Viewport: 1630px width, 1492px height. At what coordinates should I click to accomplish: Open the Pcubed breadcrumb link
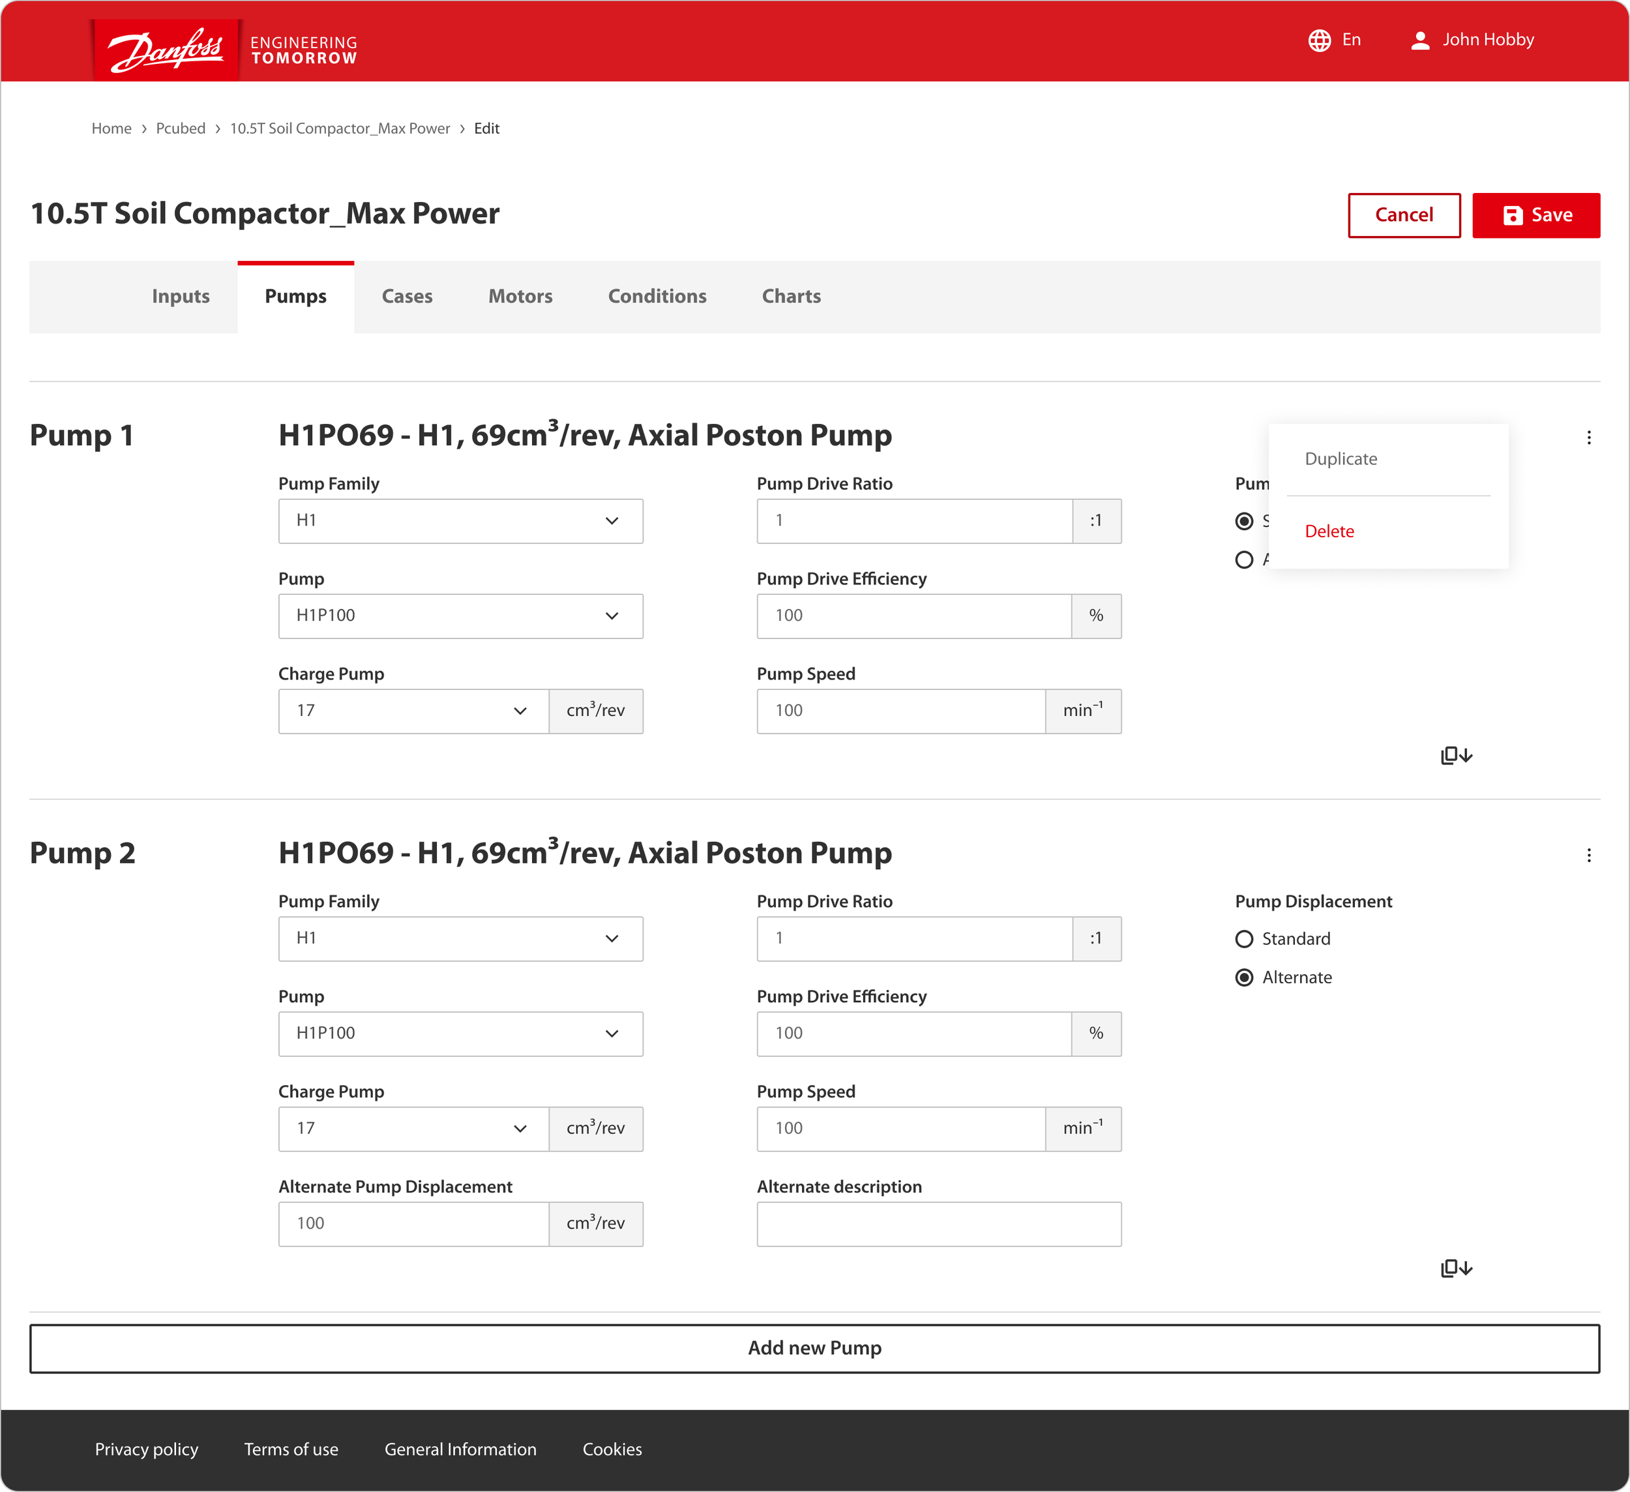181,128
